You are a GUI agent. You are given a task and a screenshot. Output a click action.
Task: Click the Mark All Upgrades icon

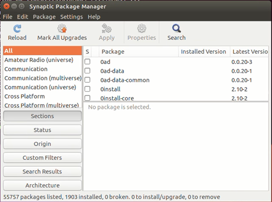(62, 29)
